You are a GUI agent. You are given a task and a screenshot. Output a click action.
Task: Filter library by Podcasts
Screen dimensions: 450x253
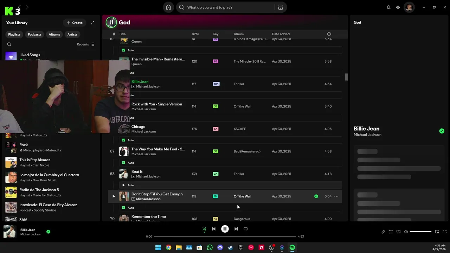(34, 34)
